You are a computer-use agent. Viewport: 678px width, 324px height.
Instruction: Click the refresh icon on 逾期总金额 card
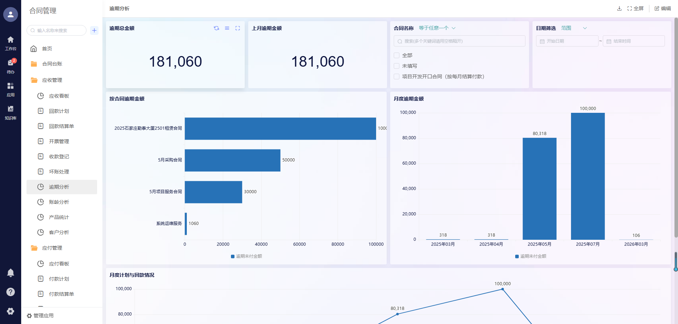[216, 28]
